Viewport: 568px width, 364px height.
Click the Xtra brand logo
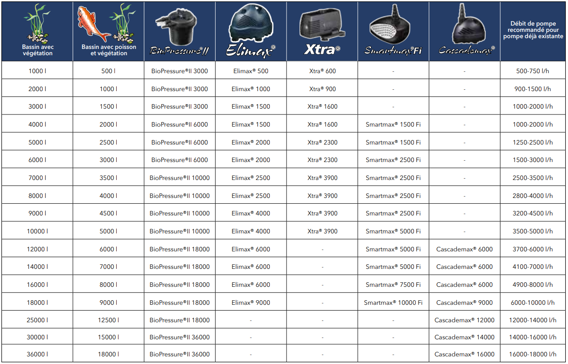coord(322,49)
